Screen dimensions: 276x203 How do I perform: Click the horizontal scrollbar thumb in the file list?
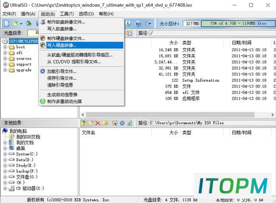point(170,115)
